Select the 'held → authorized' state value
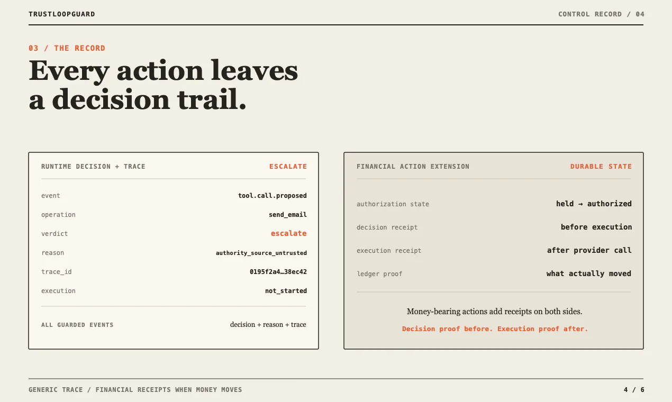This screenshot has width=672, height=402. tap(594, 204)
